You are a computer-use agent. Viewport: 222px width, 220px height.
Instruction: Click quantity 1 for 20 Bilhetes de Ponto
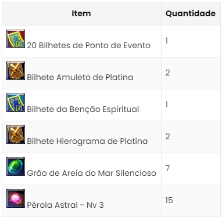[167, 41]
